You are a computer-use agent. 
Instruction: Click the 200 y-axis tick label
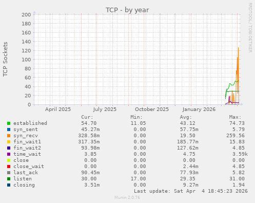pyautogui.click(x=26, y=14)
